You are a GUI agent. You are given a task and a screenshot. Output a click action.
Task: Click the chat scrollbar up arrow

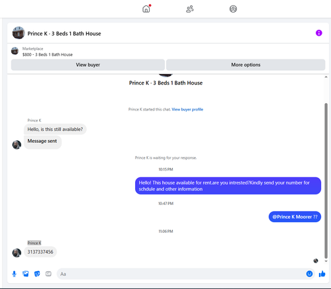pos(326,77)
